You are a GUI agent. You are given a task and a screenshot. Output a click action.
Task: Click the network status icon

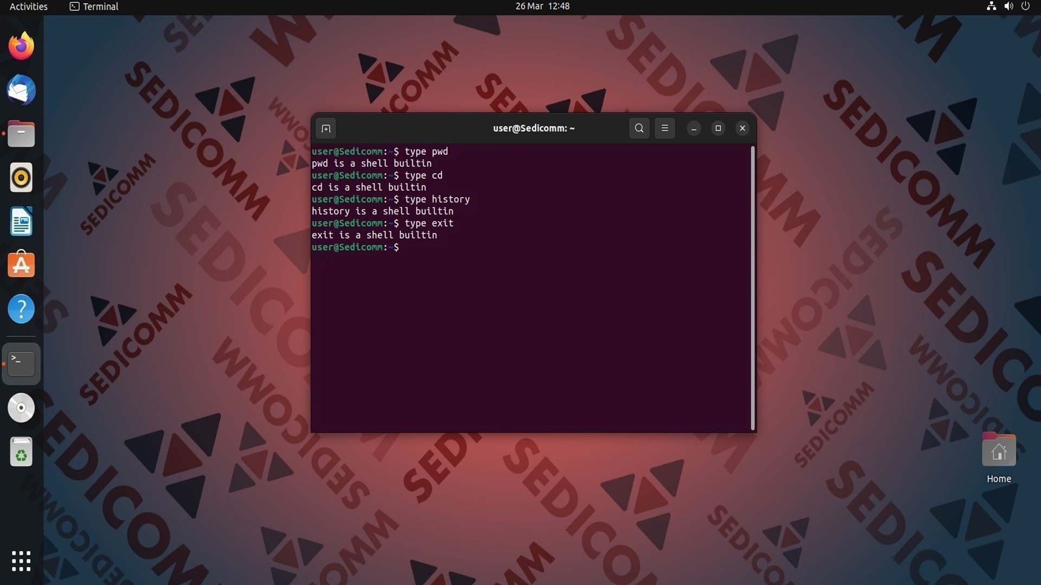(991, 6)
